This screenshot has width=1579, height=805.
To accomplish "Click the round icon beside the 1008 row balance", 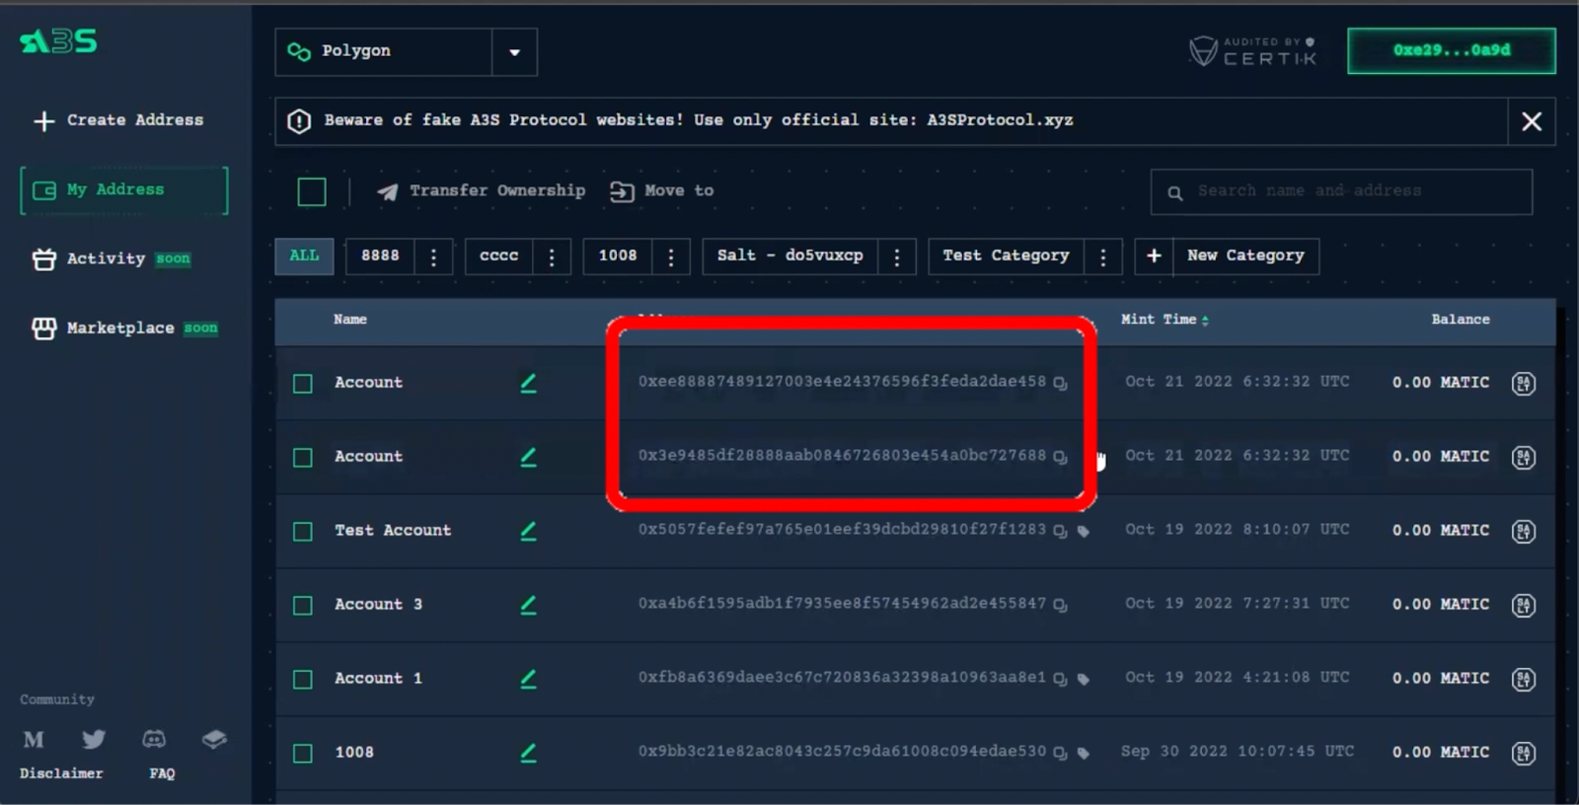I will (x=1524, y=753).
